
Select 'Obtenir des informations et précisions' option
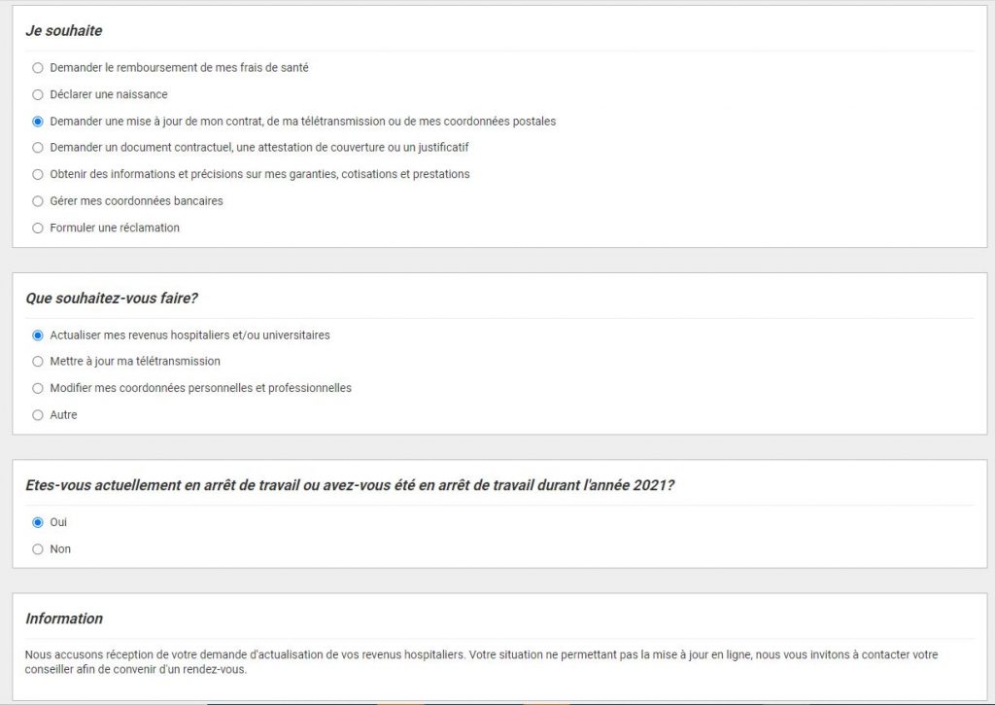pyautogui.click(x=38, y=174)
